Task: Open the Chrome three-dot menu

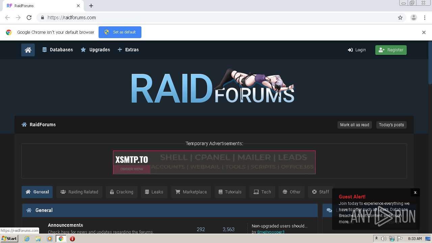Action: pyautogui.click(x=425, y=18)
